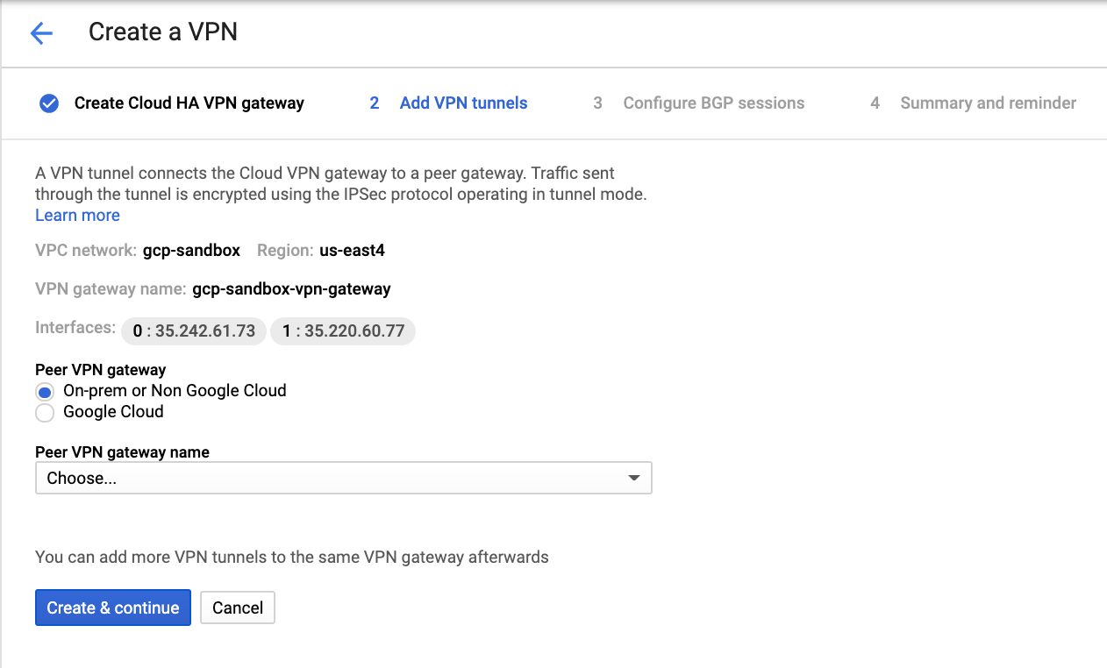Click the completed step checkmark icon
The image size is (1107, 668).
click(x=49, y=103)
